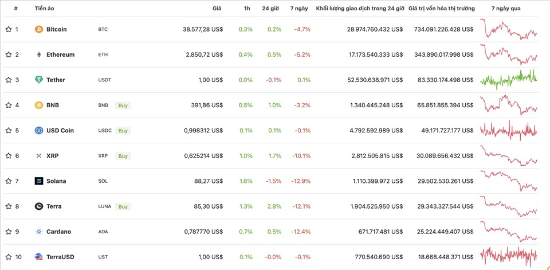The width and height of the screenshot is (550, 270).
Task: Open the Tether coin name link
Action: coord(56,80)
